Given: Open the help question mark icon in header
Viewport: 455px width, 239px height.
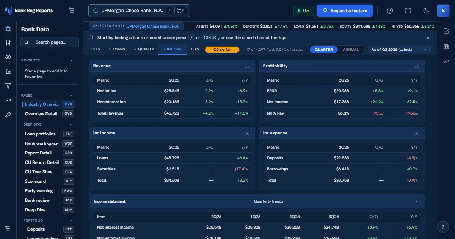Looking at the screenshot, I should 390,11.
